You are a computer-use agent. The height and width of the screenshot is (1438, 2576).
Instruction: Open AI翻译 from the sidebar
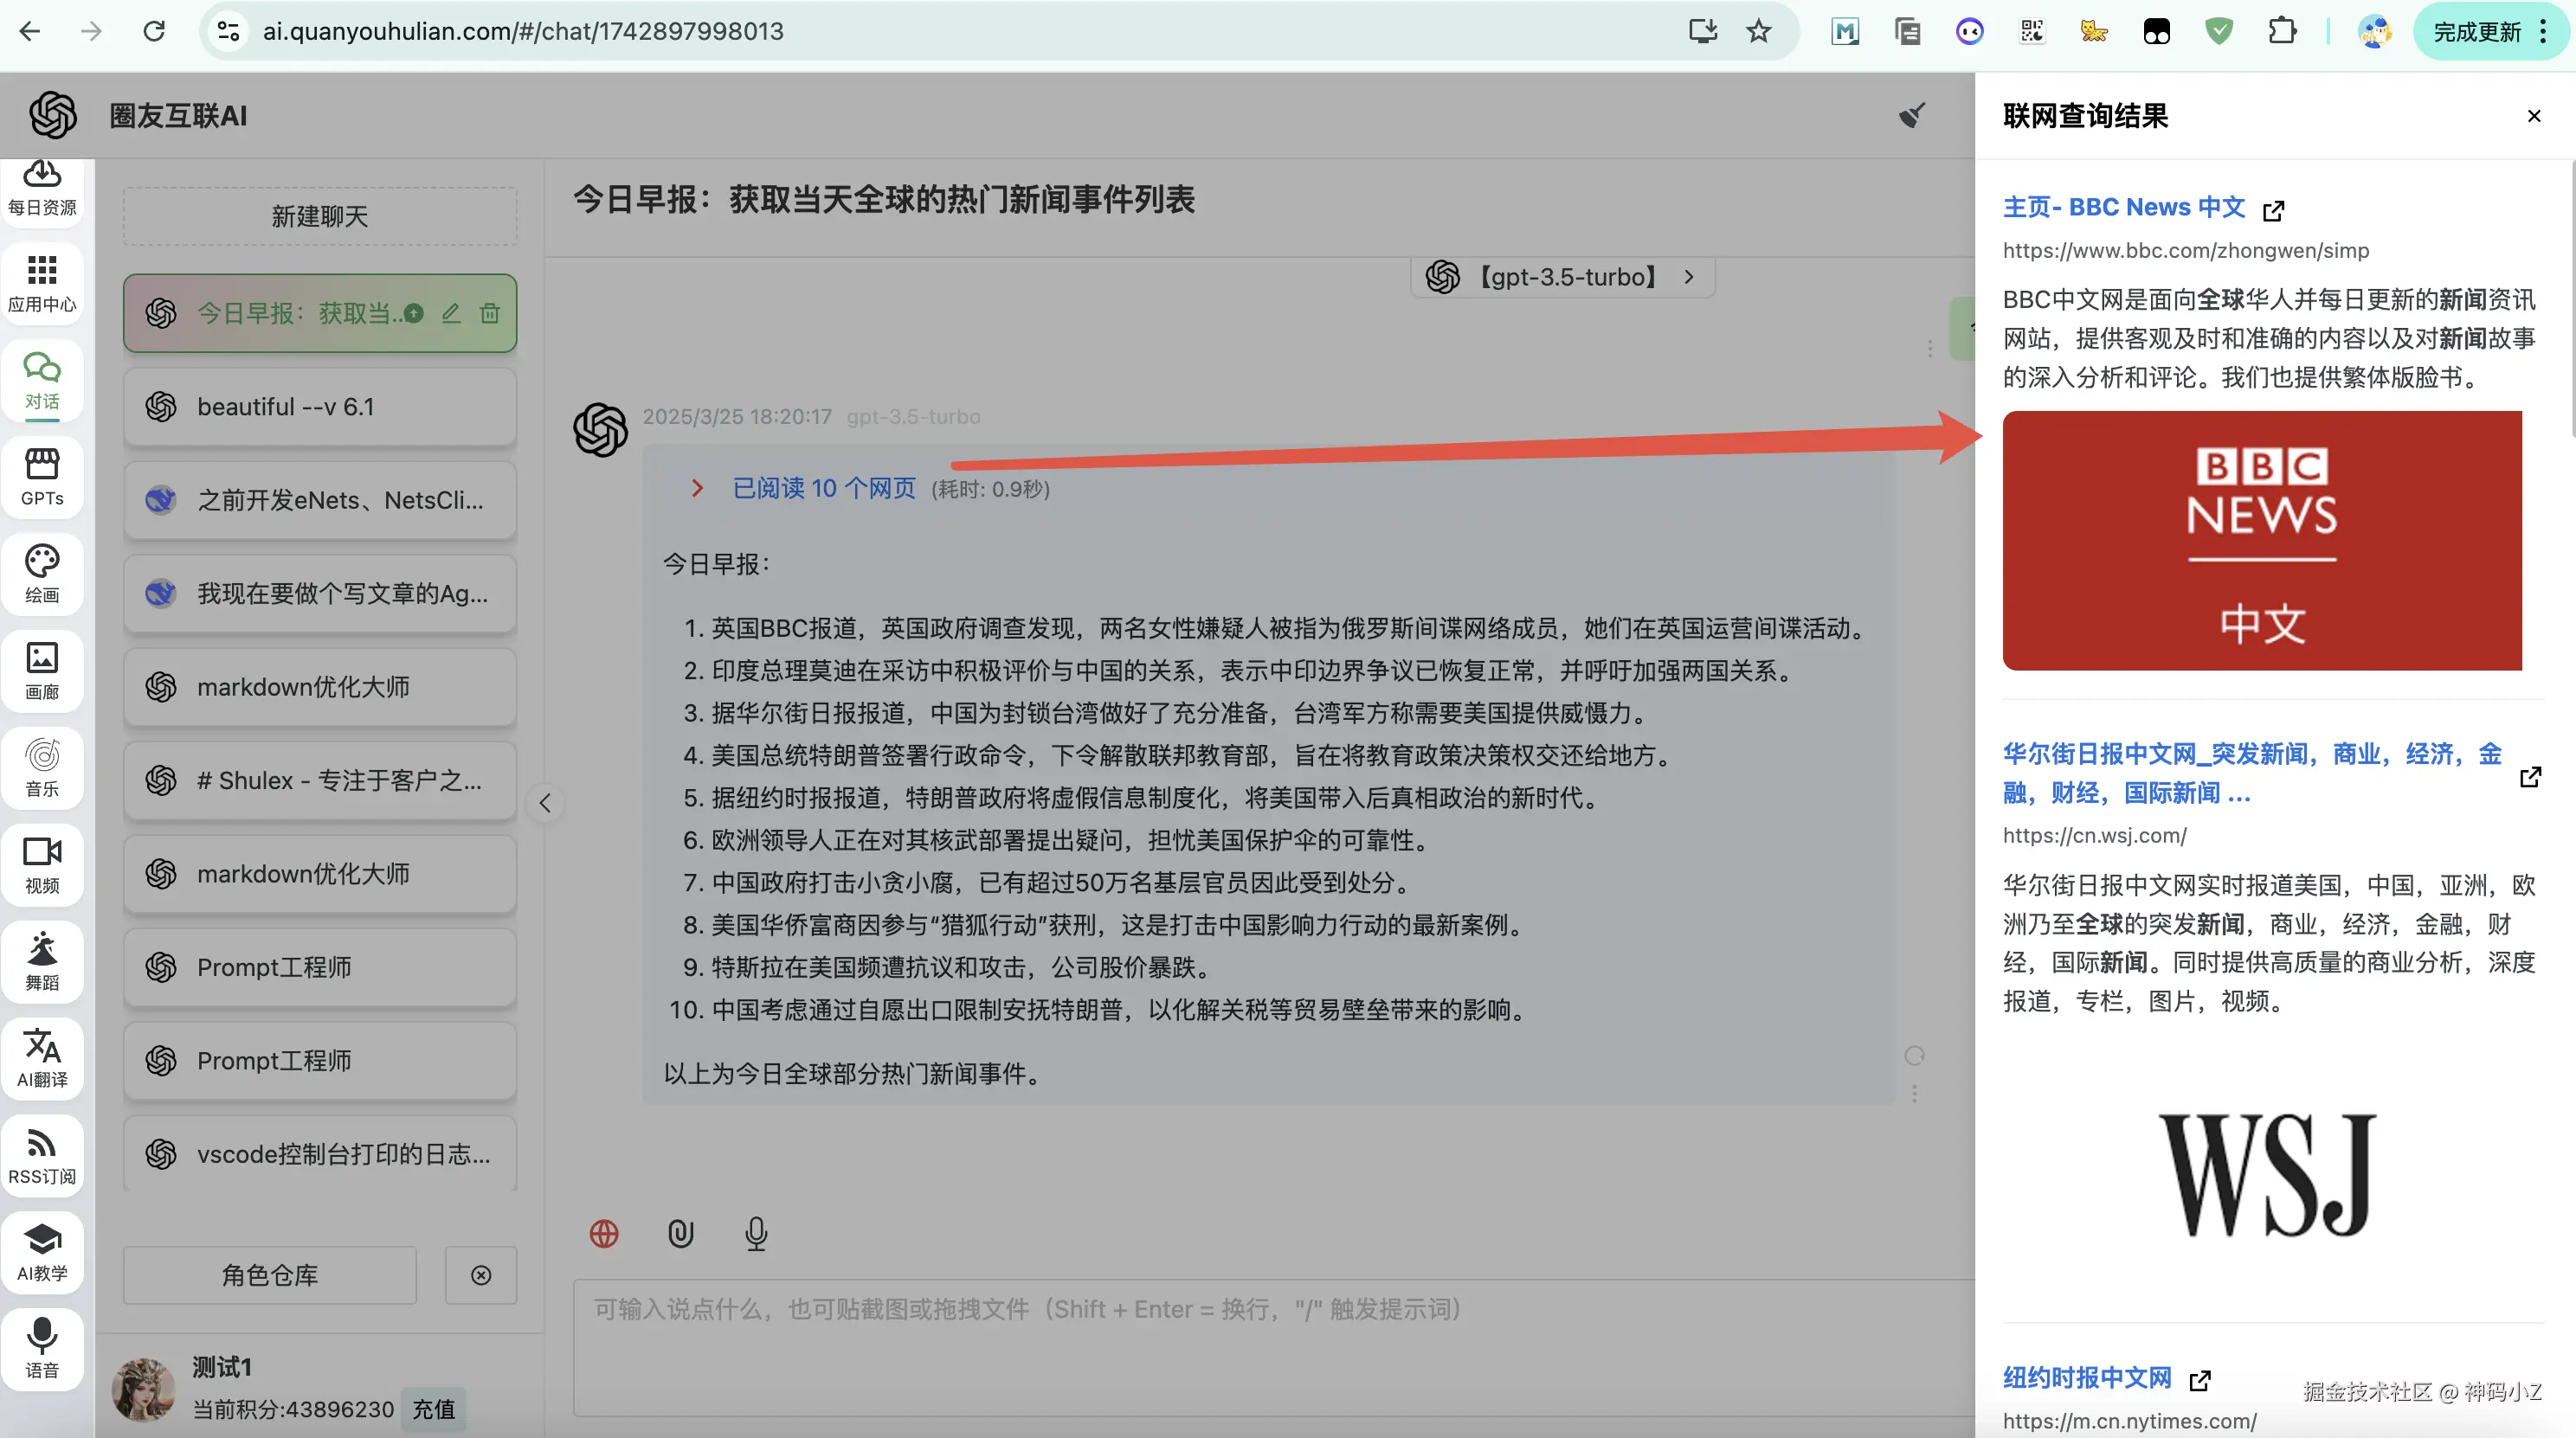click(42, 1058)
